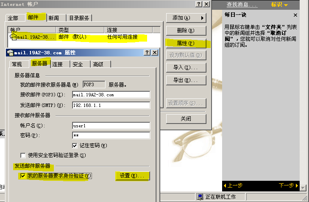309x202 pixels.
Task: Click the POP3 server type box
Action: [94, 84]
